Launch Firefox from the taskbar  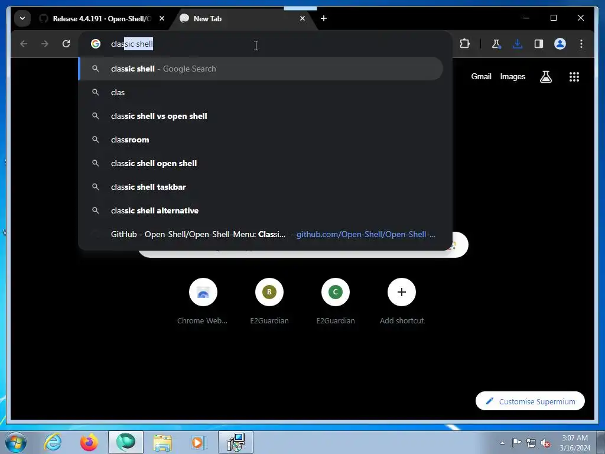[x=89, y=442]
